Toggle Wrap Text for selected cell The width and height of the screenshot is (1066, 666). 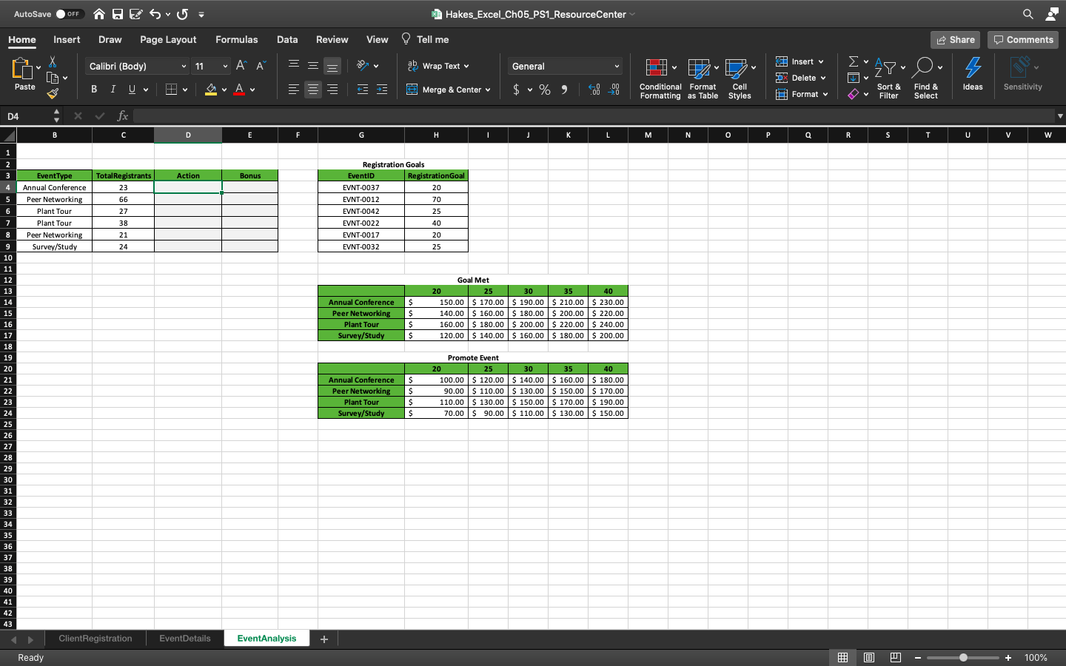pyautogui.click(x=438, y=66)
